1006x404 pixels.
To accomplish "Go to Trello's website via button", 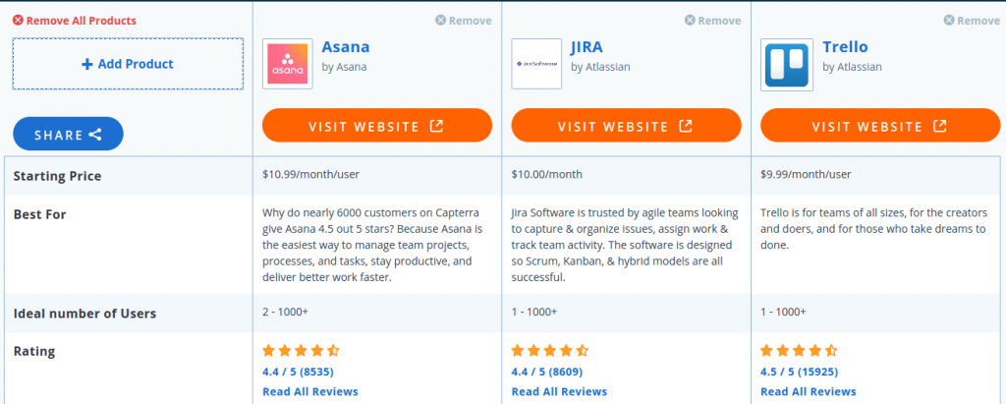I will [x=880, y=126].
